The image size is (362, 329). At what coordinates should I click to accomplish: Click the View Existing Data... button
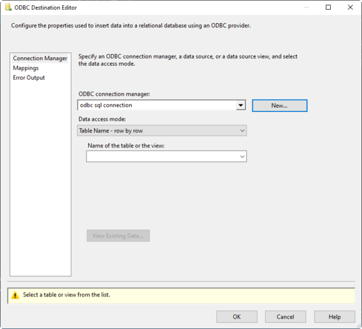coord(118,236)
